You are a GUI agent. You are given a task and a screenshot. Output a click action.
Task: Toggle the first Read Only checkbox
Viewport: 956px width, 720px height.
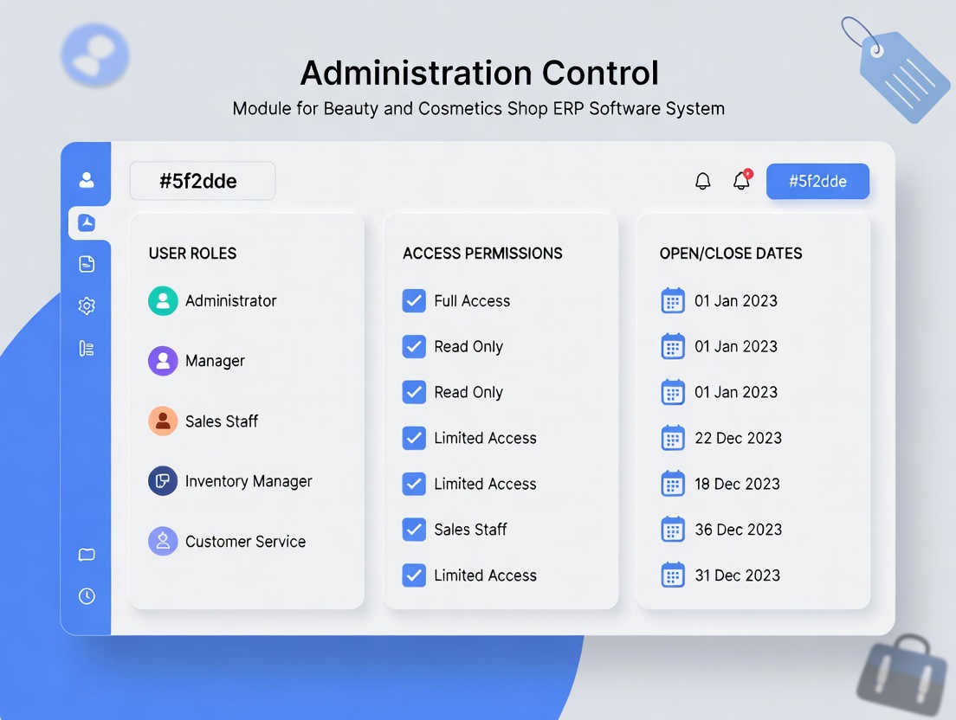coord(414,346)
